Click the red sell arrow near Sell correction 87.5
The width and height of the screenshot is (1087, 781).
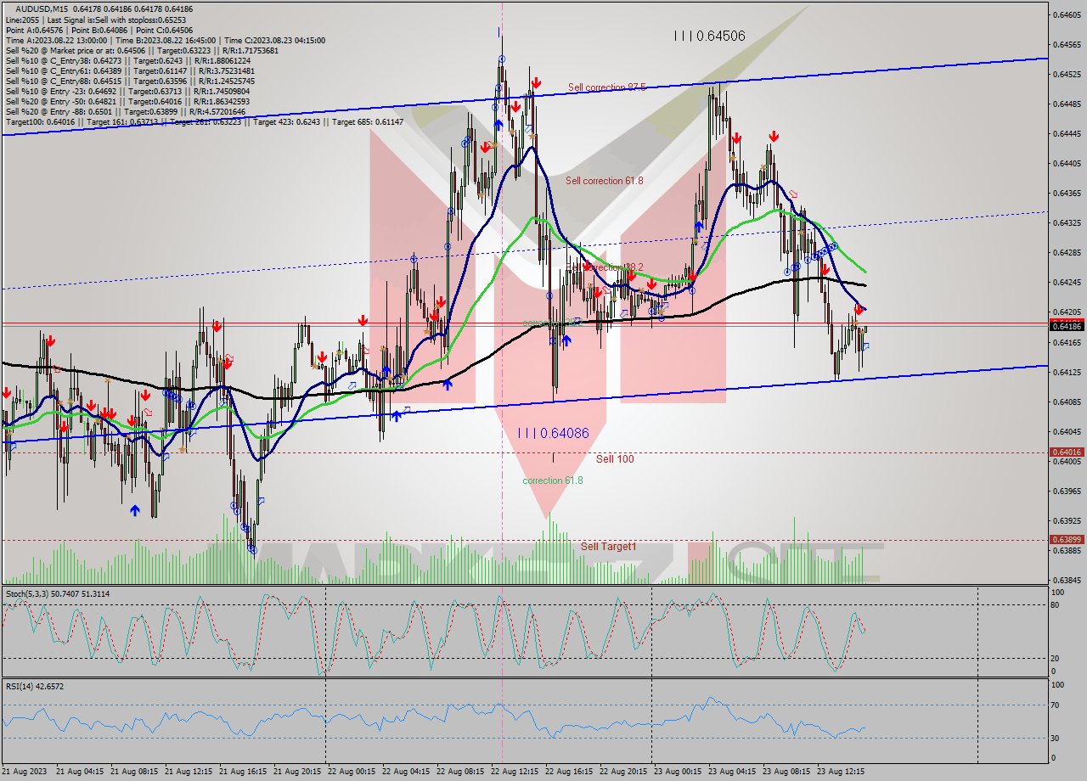[537, 82]
